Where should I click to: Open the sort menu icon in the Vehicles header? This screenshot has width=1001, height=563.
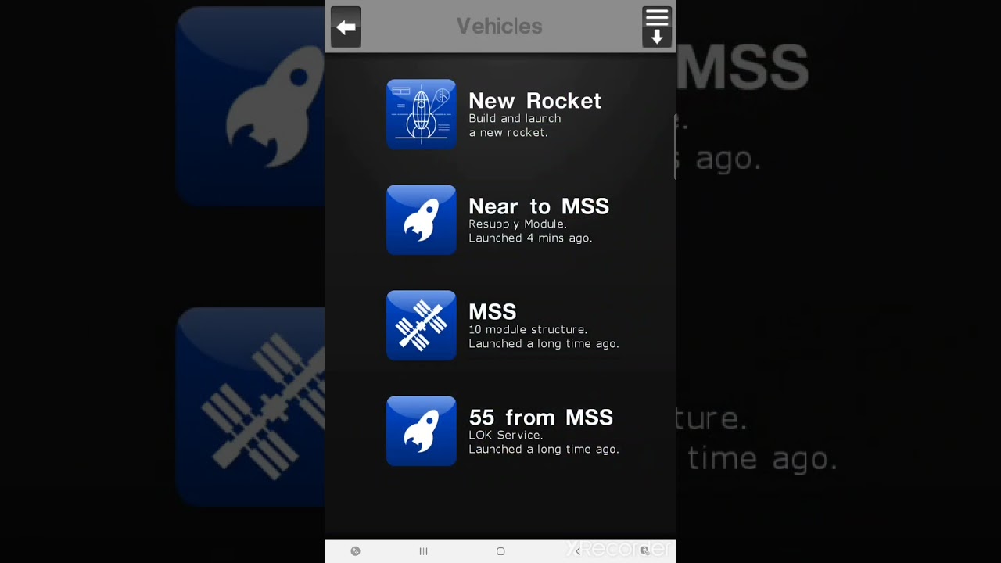[x=657, y=27]
